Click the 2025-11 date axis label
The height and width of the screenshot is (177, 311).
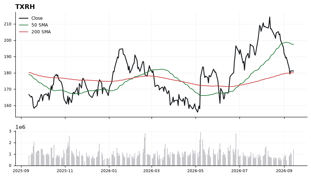click(x=65, y=171)
